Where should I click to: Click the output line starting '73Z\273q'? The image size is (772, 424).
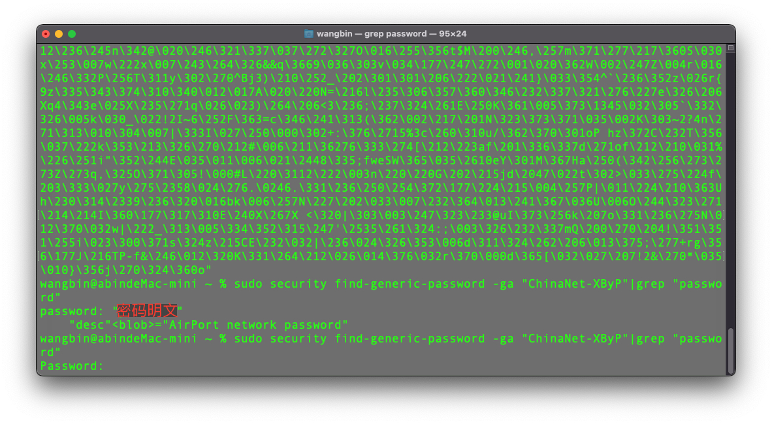381,174
